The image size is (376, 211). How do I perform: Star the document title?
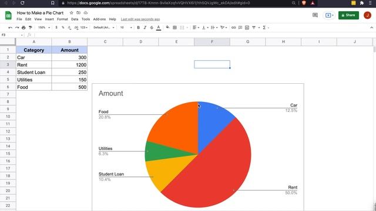pyautogui.click(x=71, y=13)
